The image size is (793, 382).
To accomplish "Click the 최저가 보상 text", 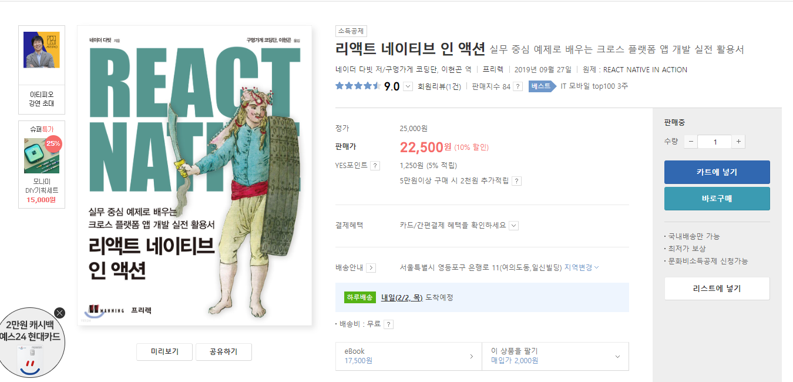I will [x=687, y=249].
